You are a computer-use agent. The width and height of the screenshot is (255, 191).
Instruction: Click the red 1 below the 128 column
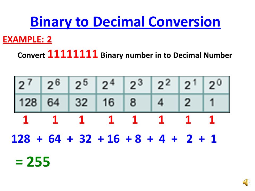25,120
